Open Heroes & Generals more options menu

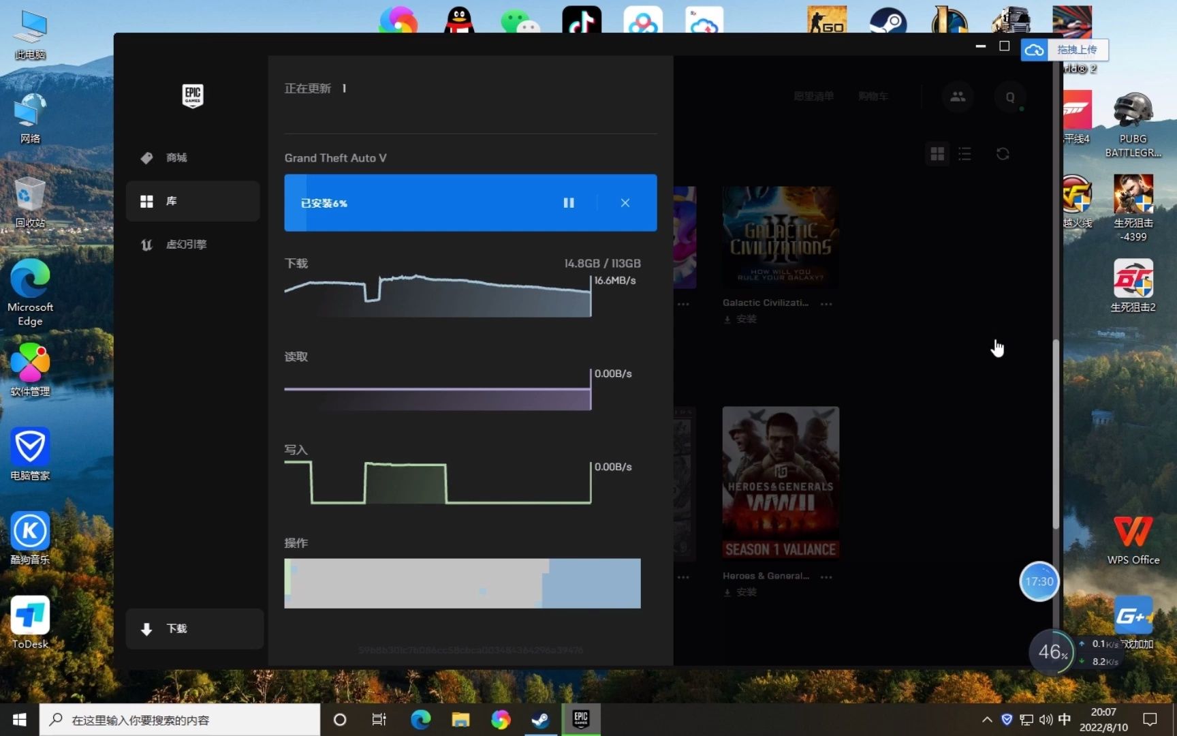(826, 577)
